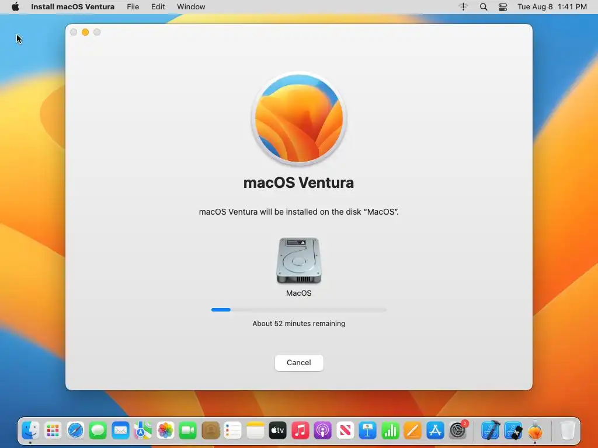
Task: Open Control Center in menu bar
Action: tap(503, 7)
